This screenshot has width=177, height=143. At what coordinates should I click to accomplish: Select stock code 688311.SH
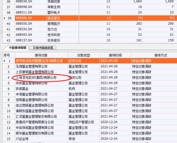click(24, 13)
